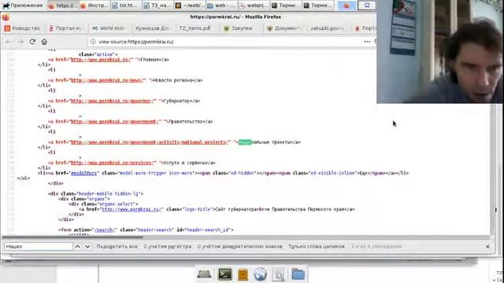Open /search/ form action link in source

tap(105, 230)
